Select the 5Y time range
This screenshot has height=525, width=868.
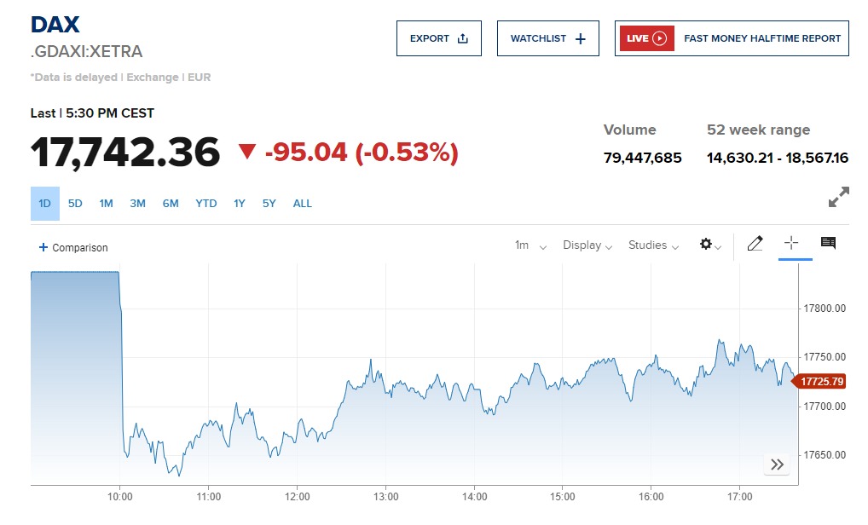click(269, 204)
